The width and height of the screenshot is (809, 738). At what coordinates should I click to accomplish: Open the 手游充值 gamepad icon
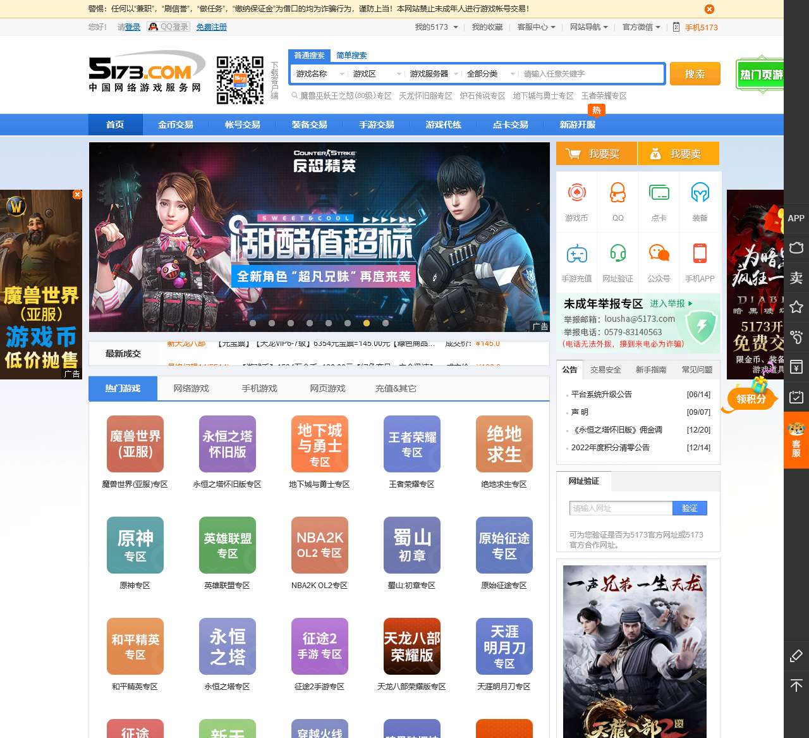click(x=576, y=253)
